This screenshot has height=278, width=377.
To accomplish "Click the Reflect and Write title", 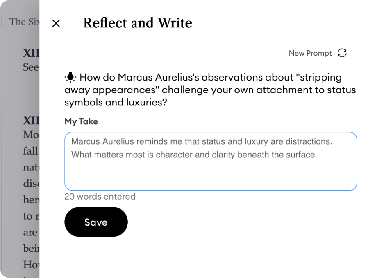I will point(138,23).
